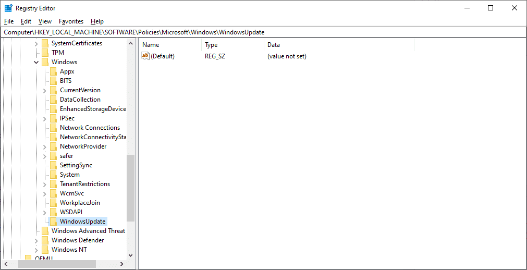Click the tree scroll up arrow
Image resolution: width=527 pixels, height=270 pixels.
tap(131, 43)
